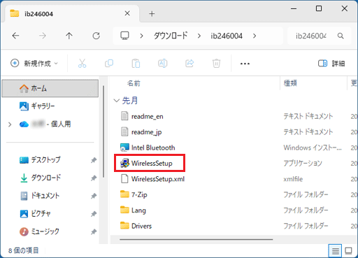Viewport: 358px width, 258px height.
Task: Expand the chevron after ib246004 breadcrumb
Action: tap(255, 36)
